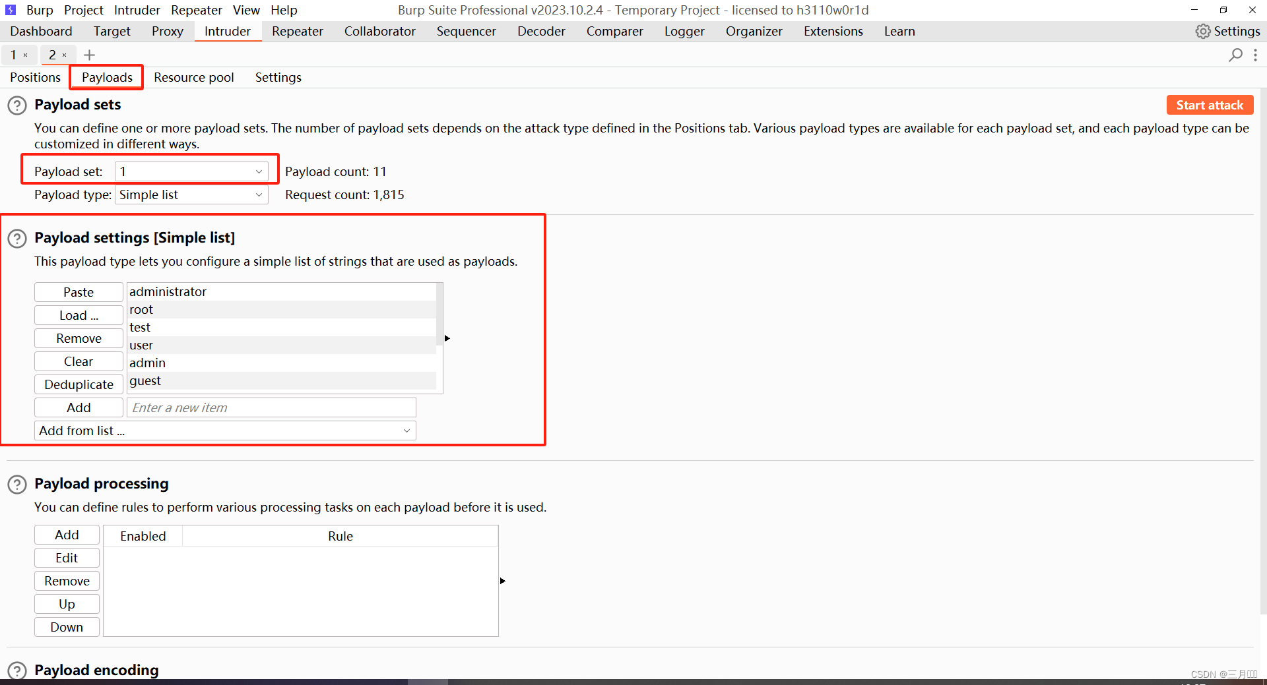1267x685 pixels.
Task: Switch to the Logger tab
Action: pyautogui.click(x=684, y=31)
